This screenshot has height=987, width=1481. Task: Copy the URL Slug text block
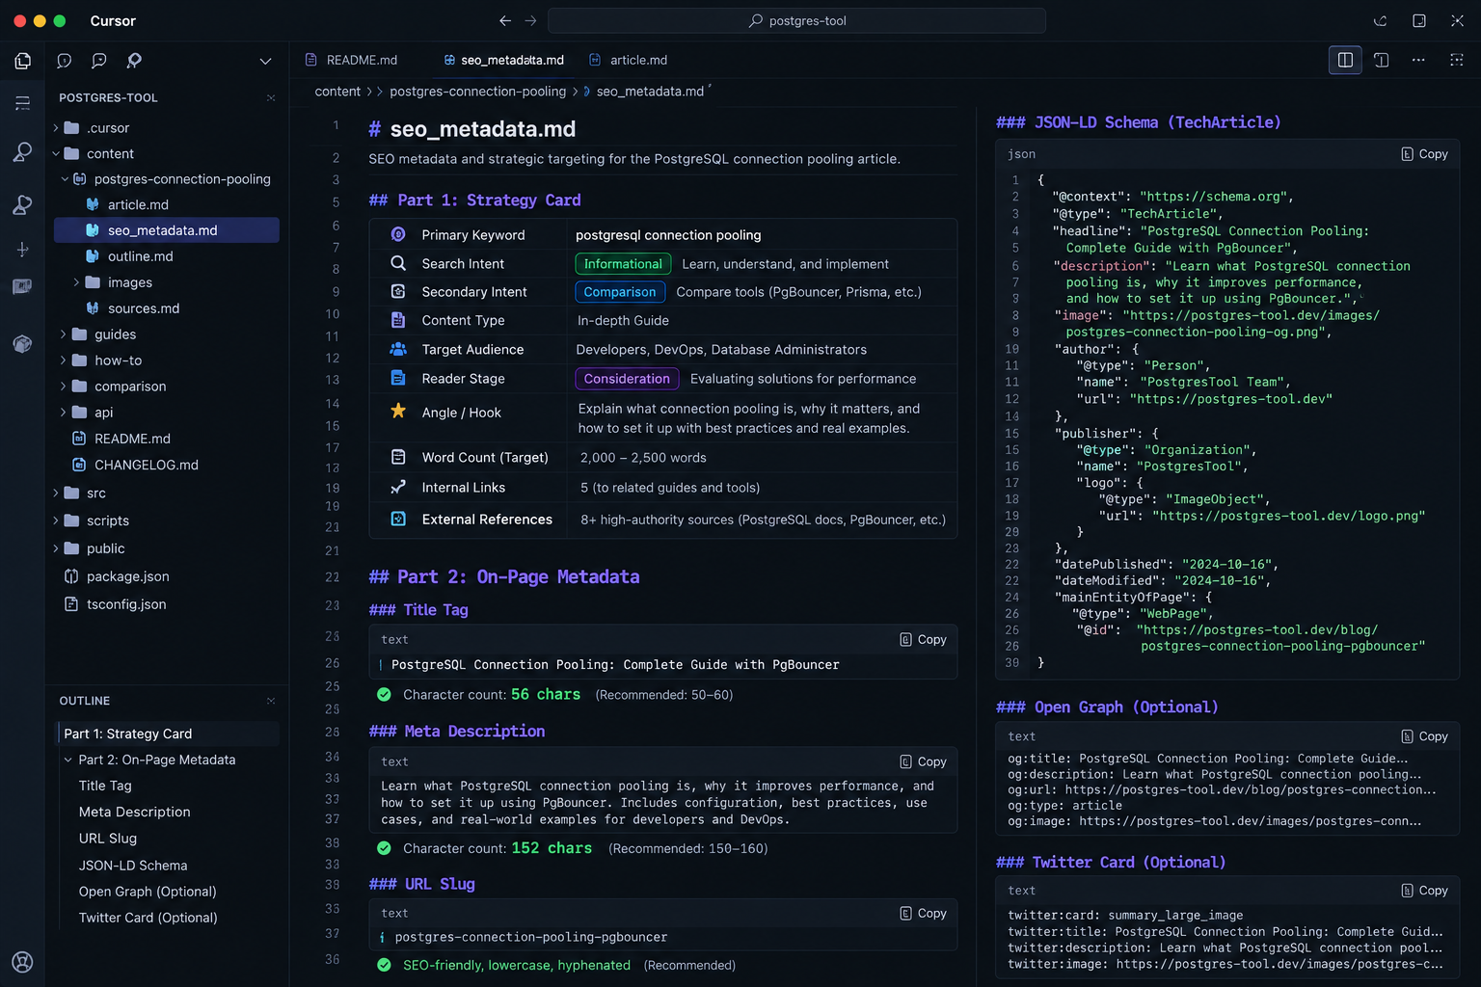pos(923,914)
